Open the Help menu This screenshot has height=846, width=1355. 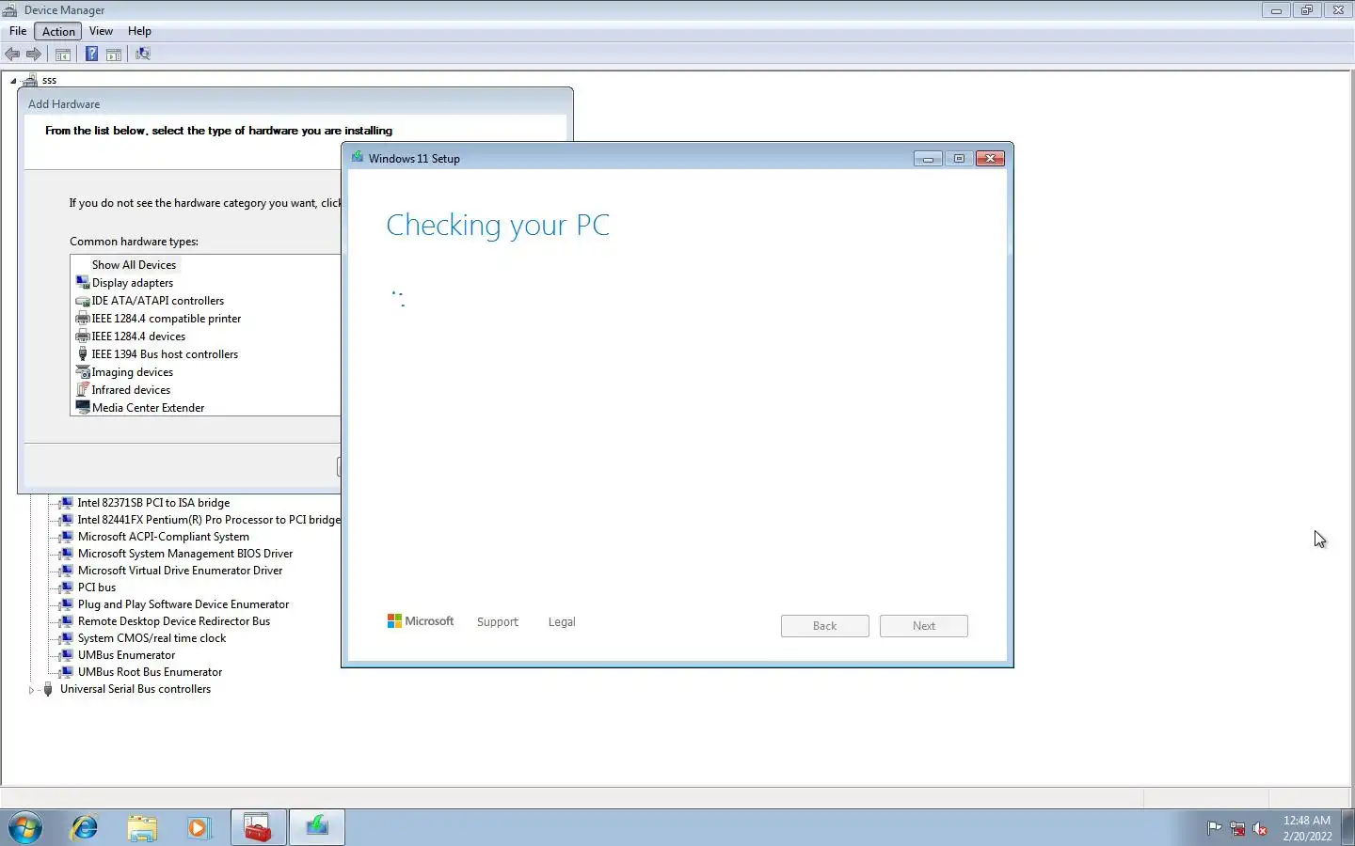tap(139, 31)
